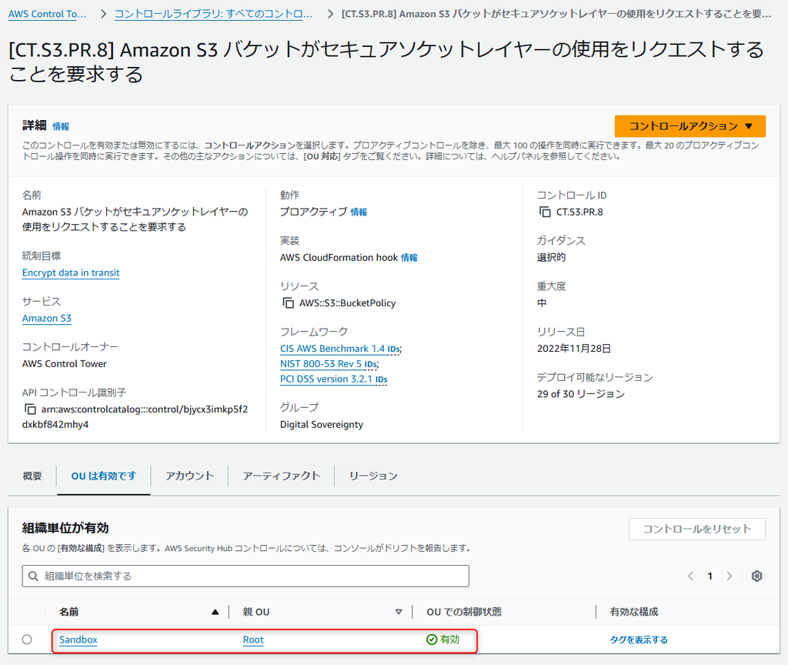
Task: Open the コントロールアクション dropdown
Action: click(690, 126)
